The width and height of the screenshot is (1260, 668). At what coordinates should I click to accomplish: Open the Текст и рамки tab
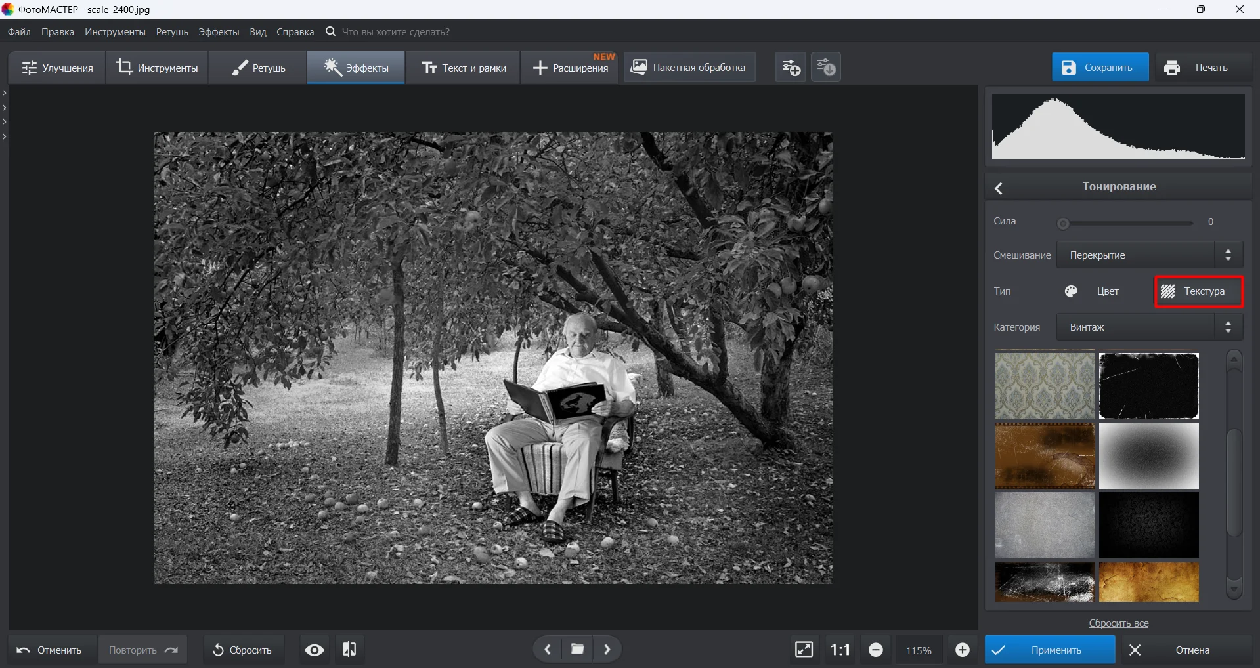(463, 68)
